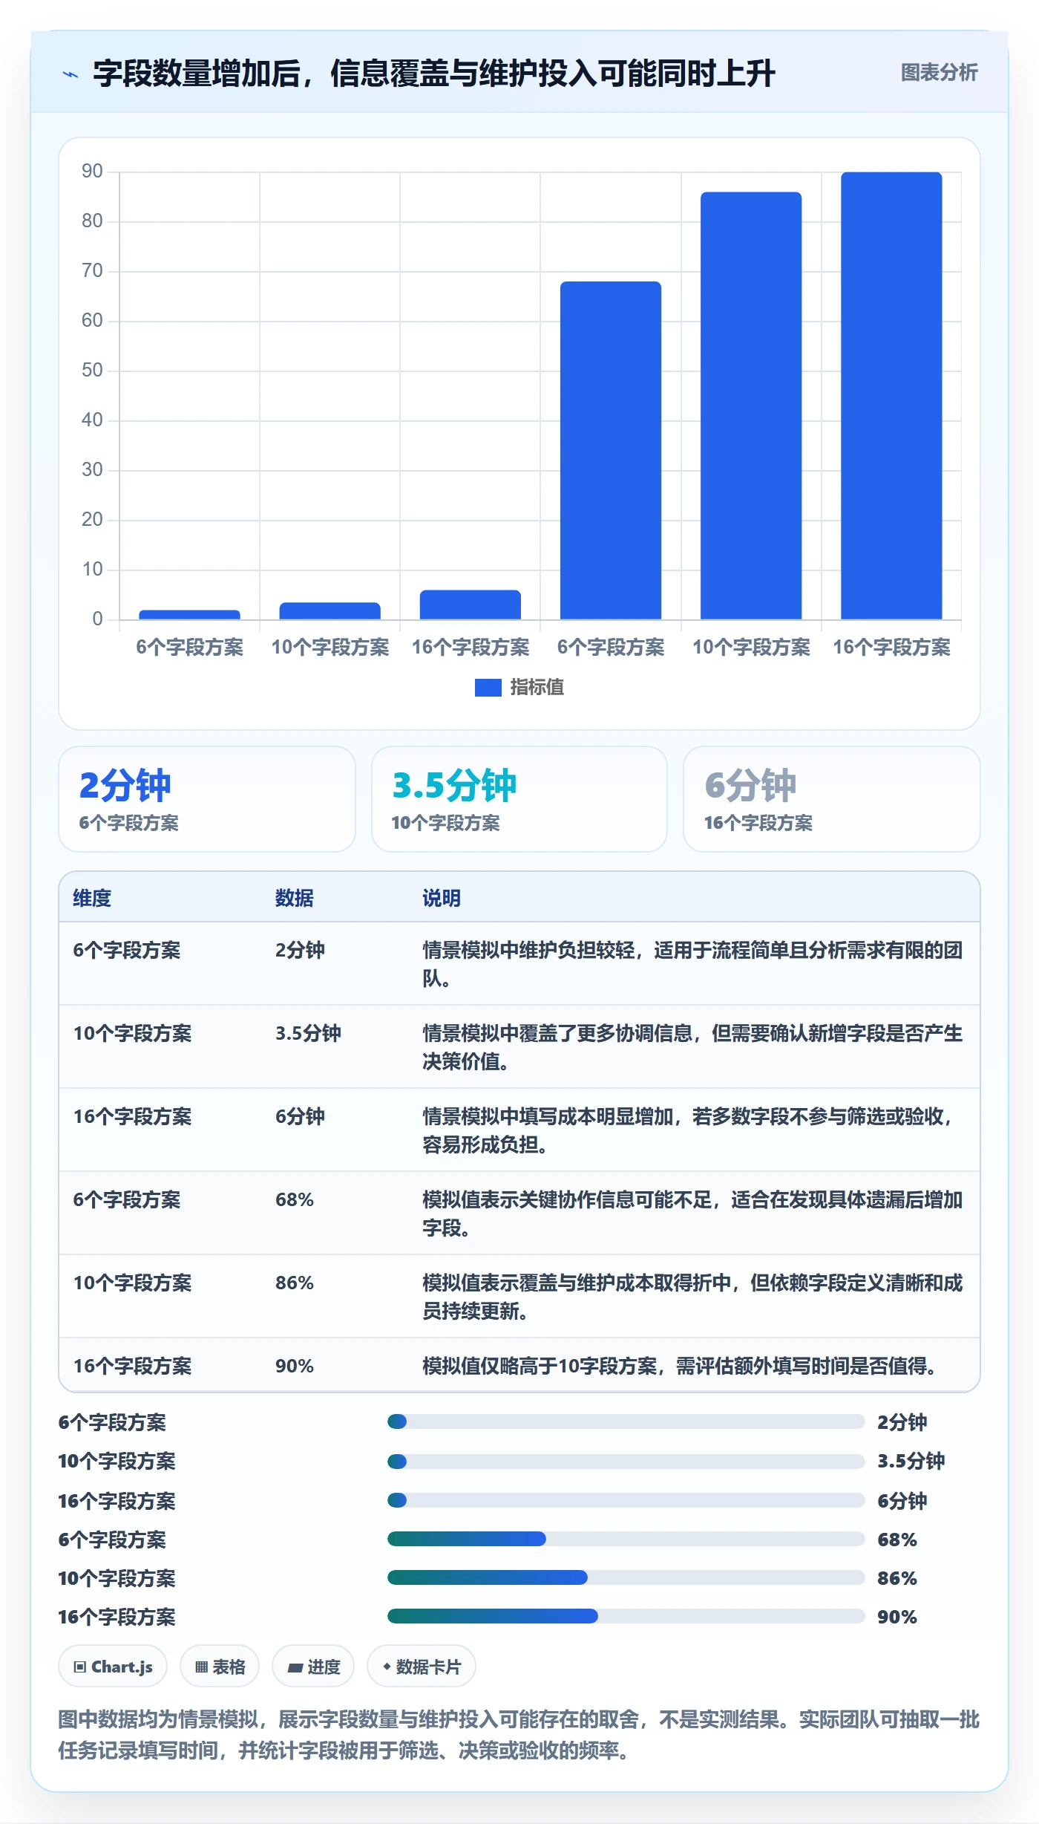Click the 数据卡片 tag chip

coord(422,1667)
